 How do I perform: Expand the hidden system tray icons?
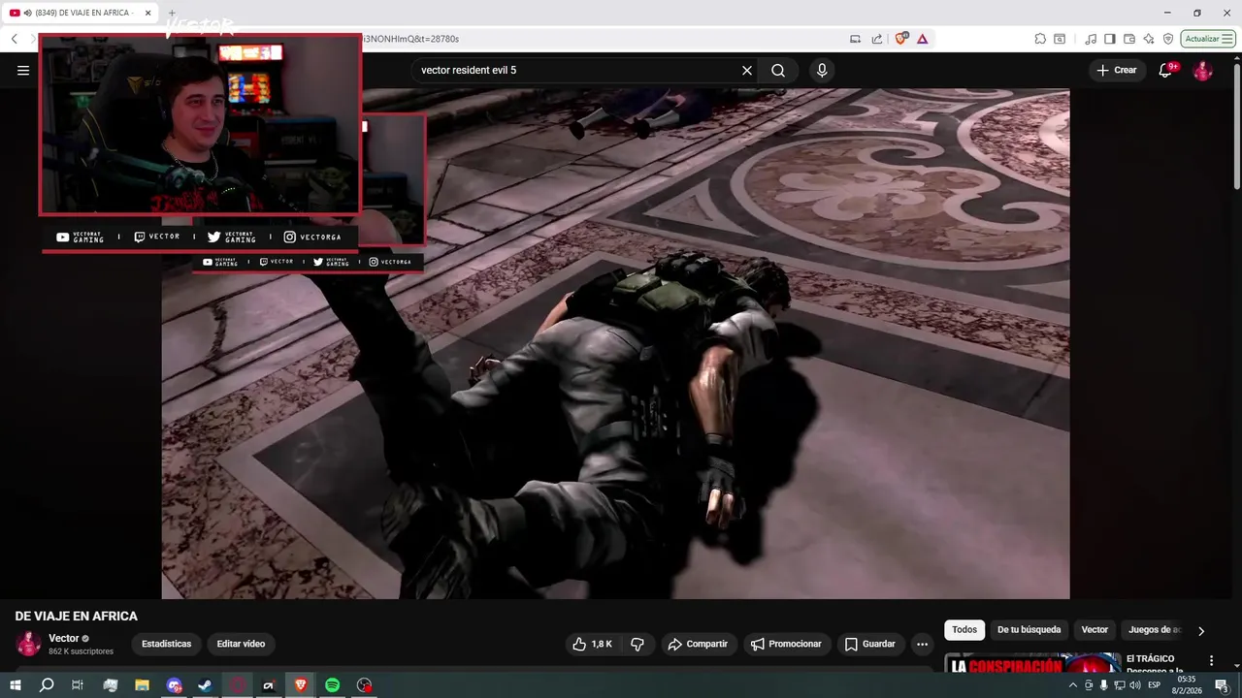[1073, 685]
